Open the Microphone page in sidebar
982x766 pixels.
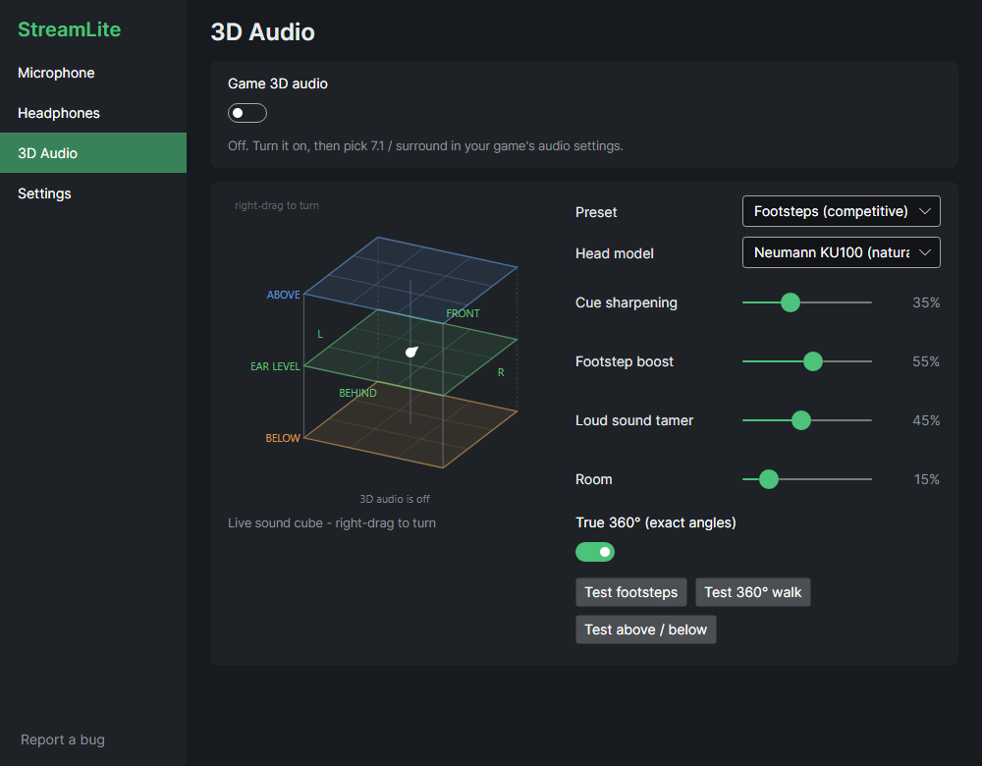point(92,73)
